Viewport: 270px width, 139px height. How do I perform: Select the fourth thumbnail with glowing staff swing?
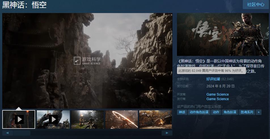[x=122, y=119]
